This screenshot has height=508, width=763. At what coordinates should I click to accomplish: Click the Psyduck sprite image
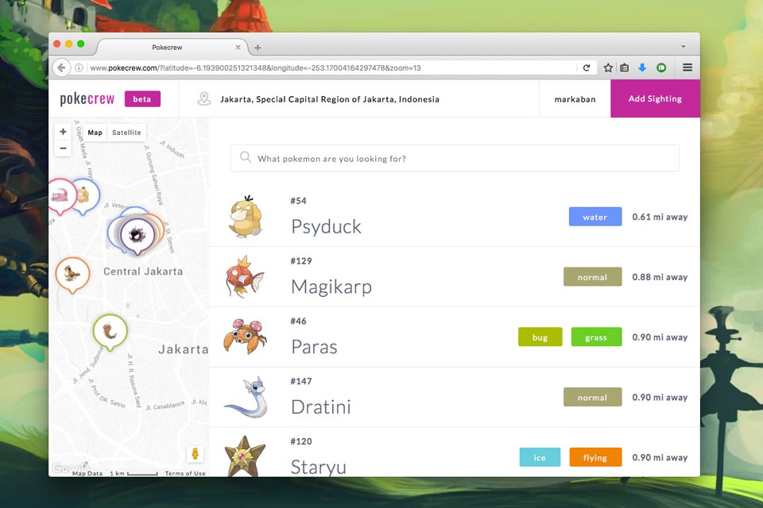click(246, 217)
